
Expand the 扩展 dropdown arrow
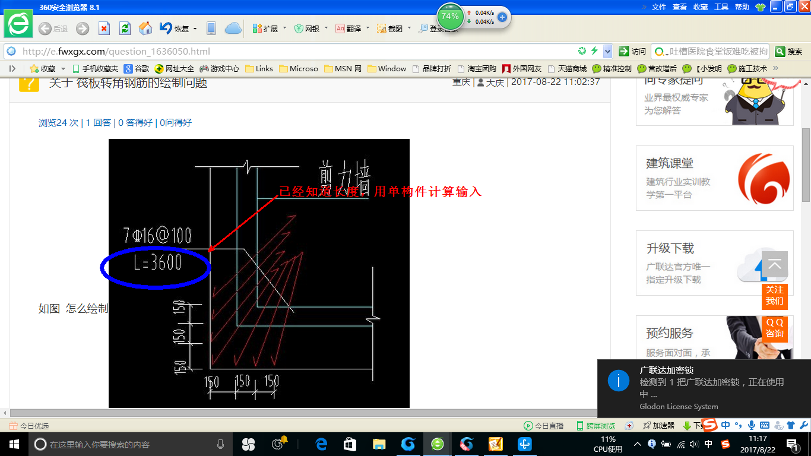tap(284, 28)
